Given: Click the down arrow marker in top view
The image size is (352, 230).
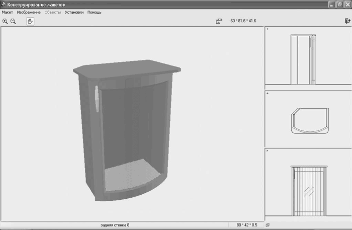Looking at the screenshot, I should click(x=268, y=93).
